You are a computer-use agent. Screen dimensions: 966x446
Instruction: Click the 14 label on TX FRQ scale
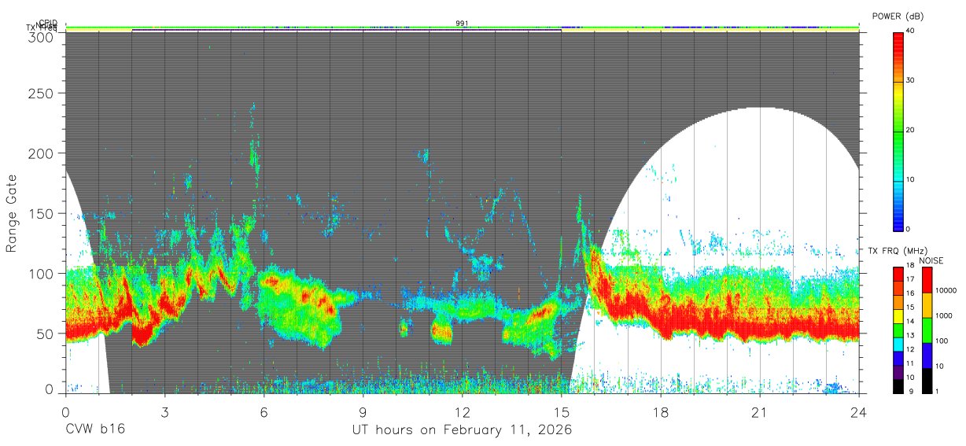coord(909,321)
